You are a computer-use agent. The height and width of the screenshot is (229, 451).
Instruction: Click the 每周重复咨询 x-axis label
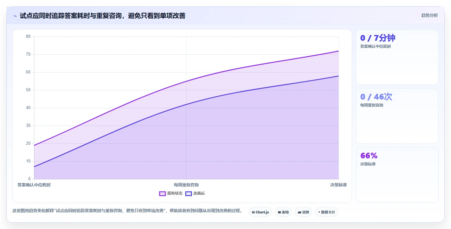click(186, 185)
